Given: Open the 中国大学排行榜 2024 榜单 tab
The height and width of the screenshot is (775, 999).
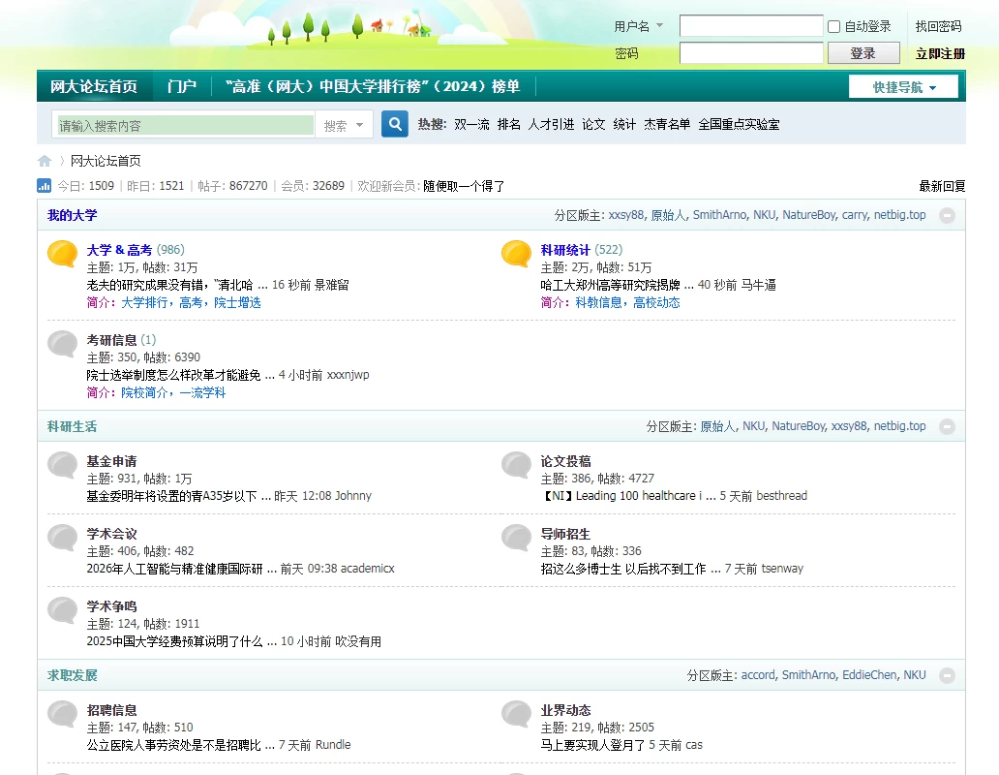Looking at the screenshot, I should pyautogui.click(x=373, y=86).
